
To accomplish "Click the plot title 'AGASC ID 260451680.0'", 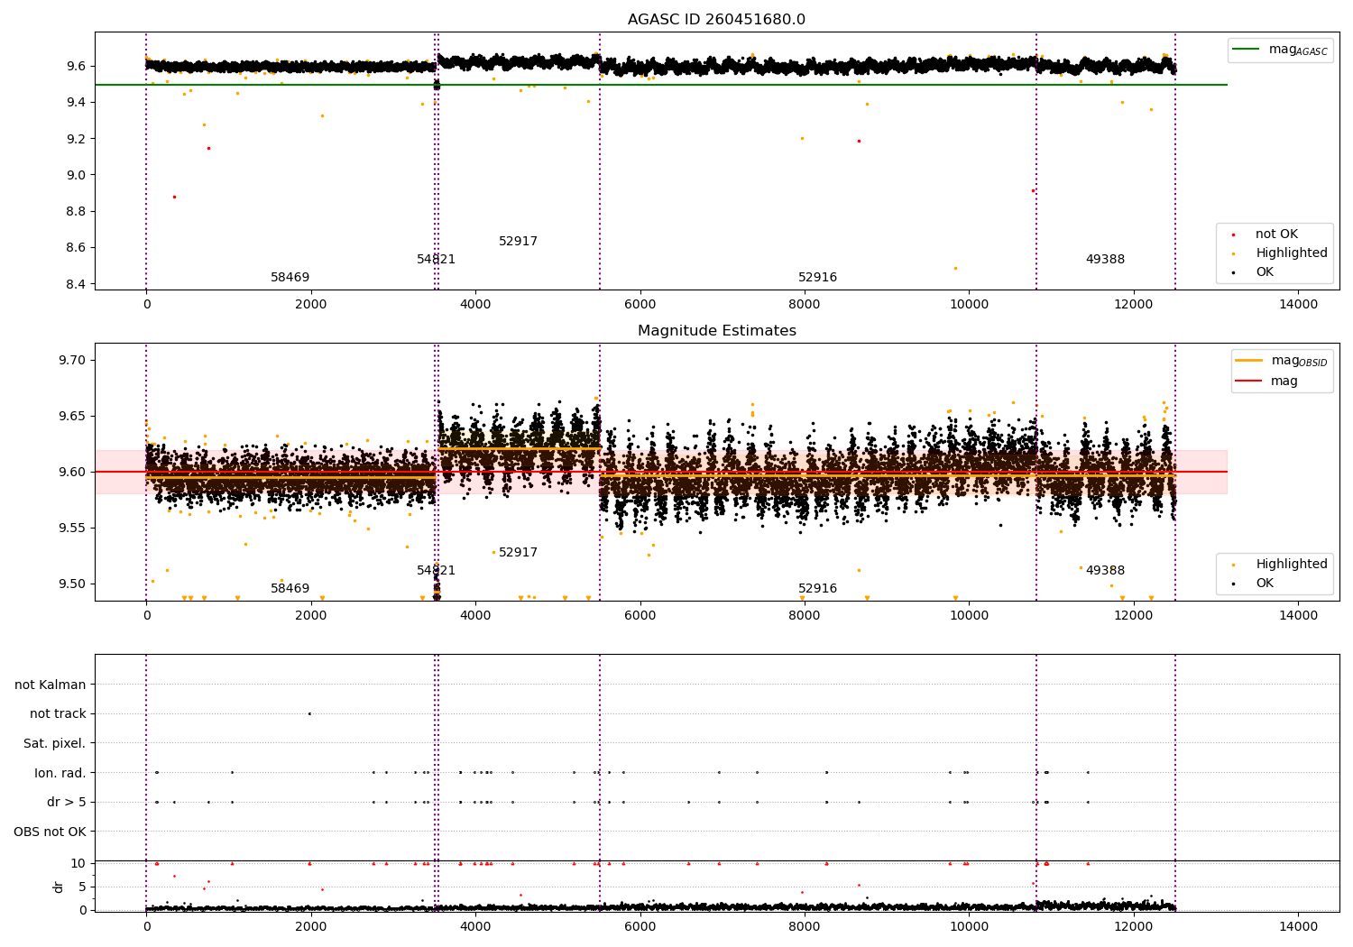I will [x=716, y=20].
